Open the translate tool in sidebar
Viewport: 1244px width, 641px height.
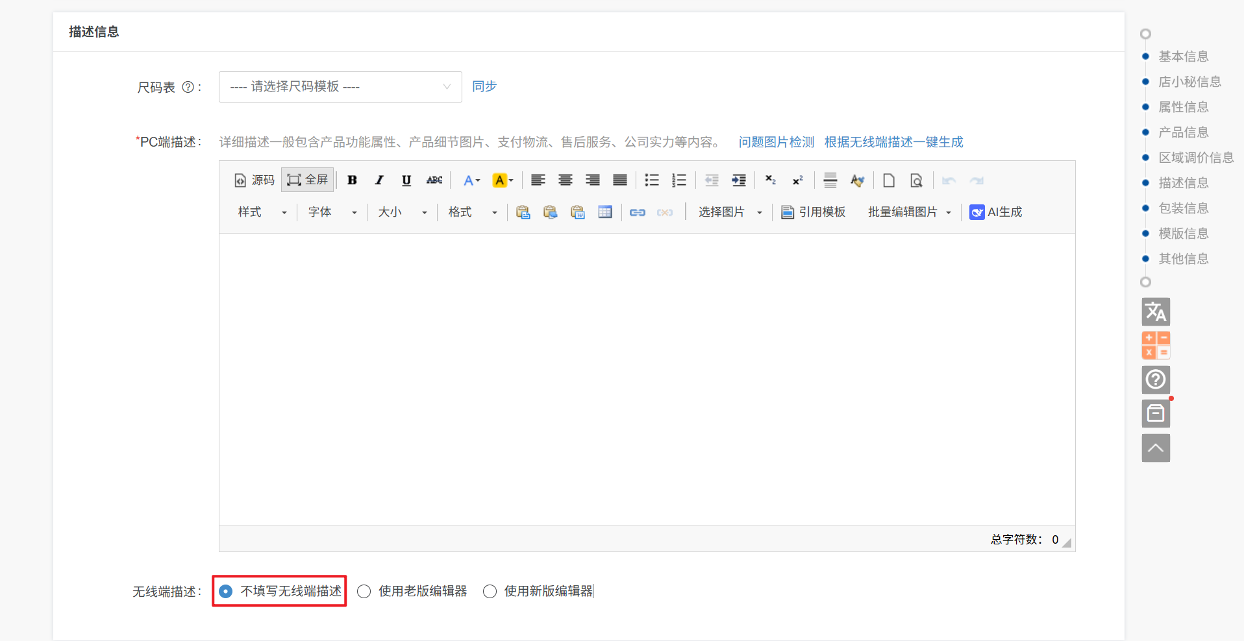tap(1155, 312)
